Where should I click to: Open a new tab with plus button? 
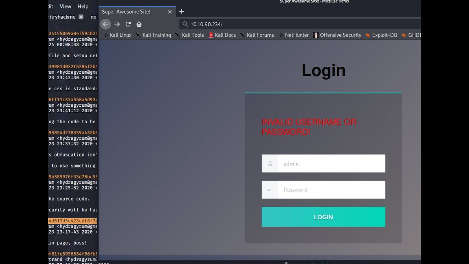pyautogui.click(x=181, y=11)
